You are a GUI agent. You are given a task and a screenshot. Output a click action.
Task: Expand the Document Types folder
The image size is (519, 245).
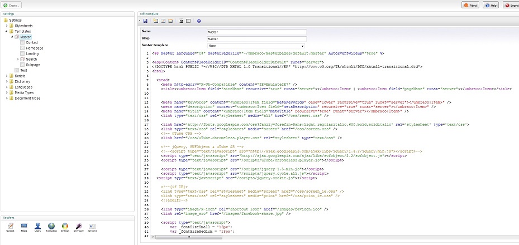7,98
